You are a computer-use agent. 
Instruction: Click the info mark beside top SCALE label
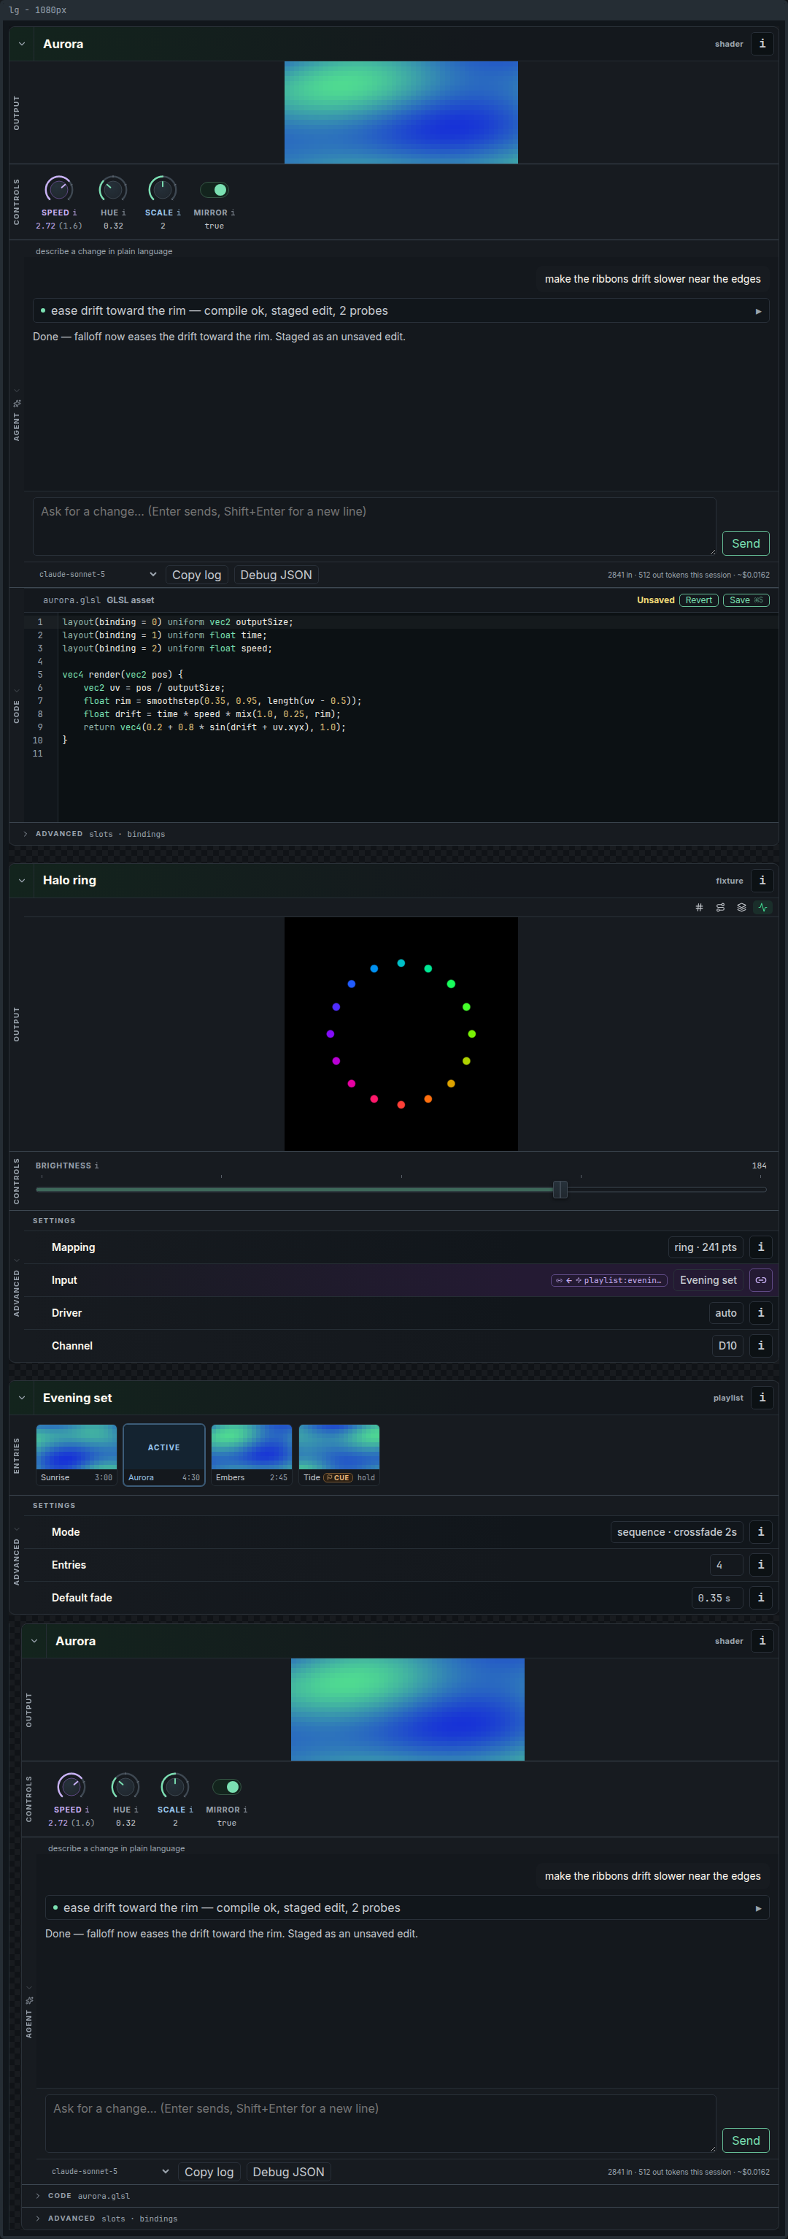click(x=179, y=213)
